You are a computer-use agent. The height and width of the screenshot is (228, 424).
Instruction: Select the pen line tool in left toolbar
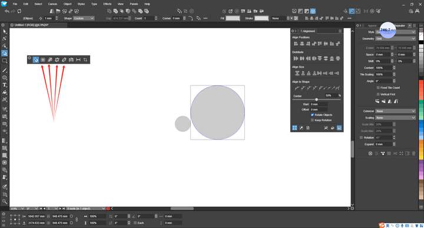pos(4,70)
